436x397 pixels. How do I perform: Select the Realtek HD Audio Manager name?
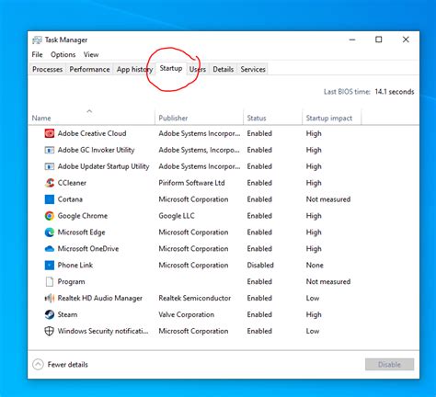100,299
